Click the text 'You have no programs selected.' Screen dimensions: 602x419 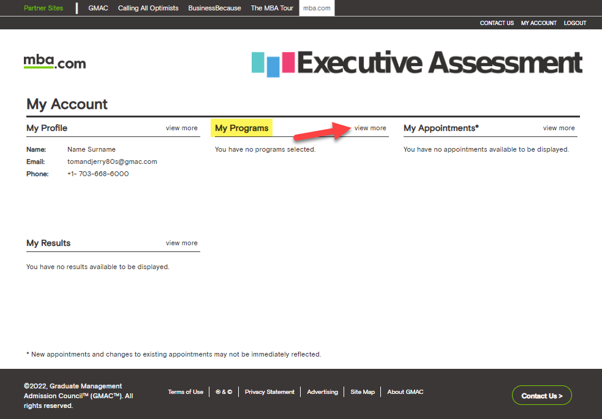click(x=265, y=149)
